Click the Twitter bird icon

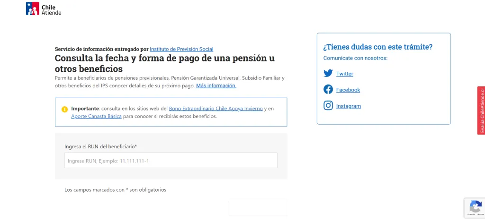328,73
